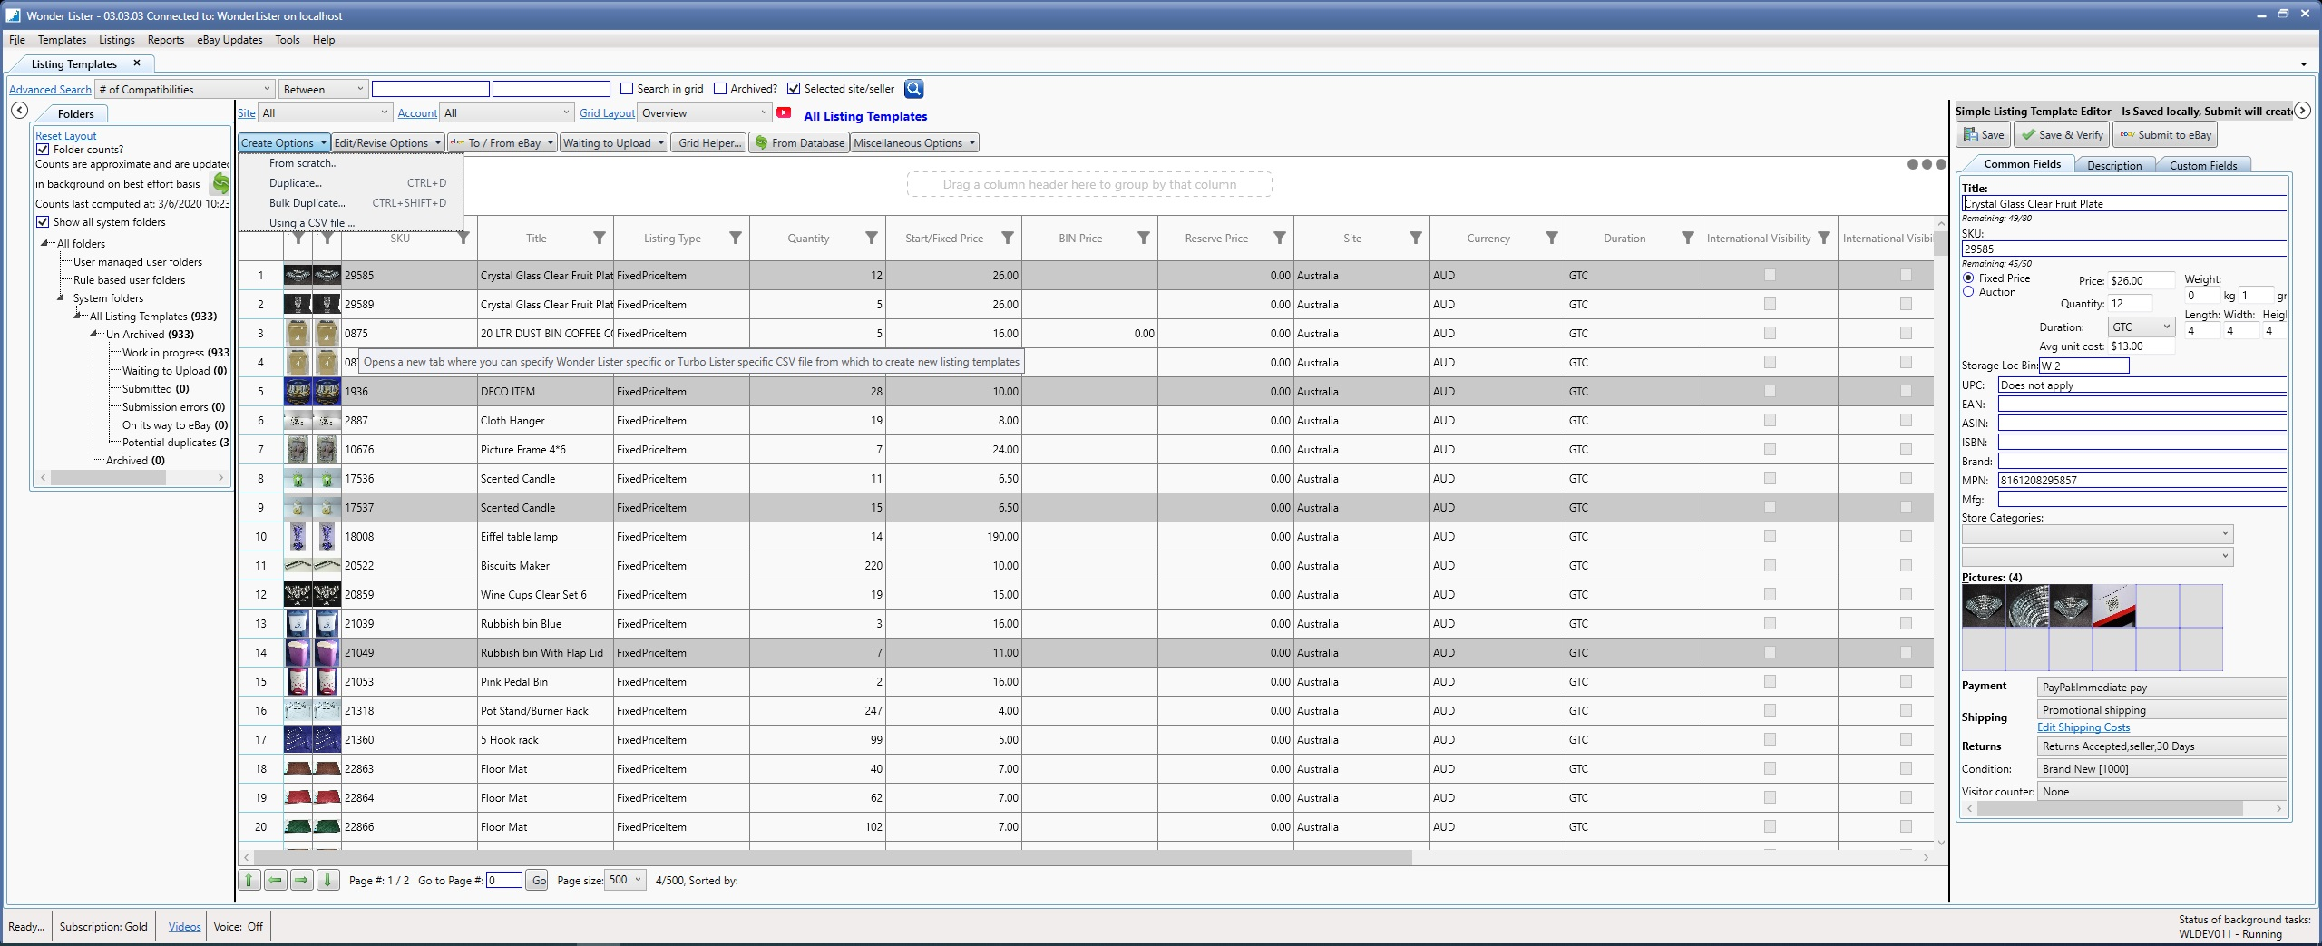The height and width of the screenshot is (946, 2322).
Task: Open the Account filter dropdown
Action: (x=507, y=113)
